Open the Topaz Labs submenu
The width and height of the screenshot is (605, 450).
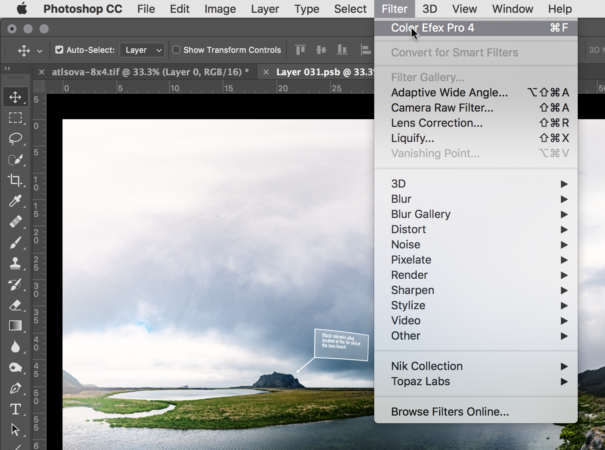point(476,381)
